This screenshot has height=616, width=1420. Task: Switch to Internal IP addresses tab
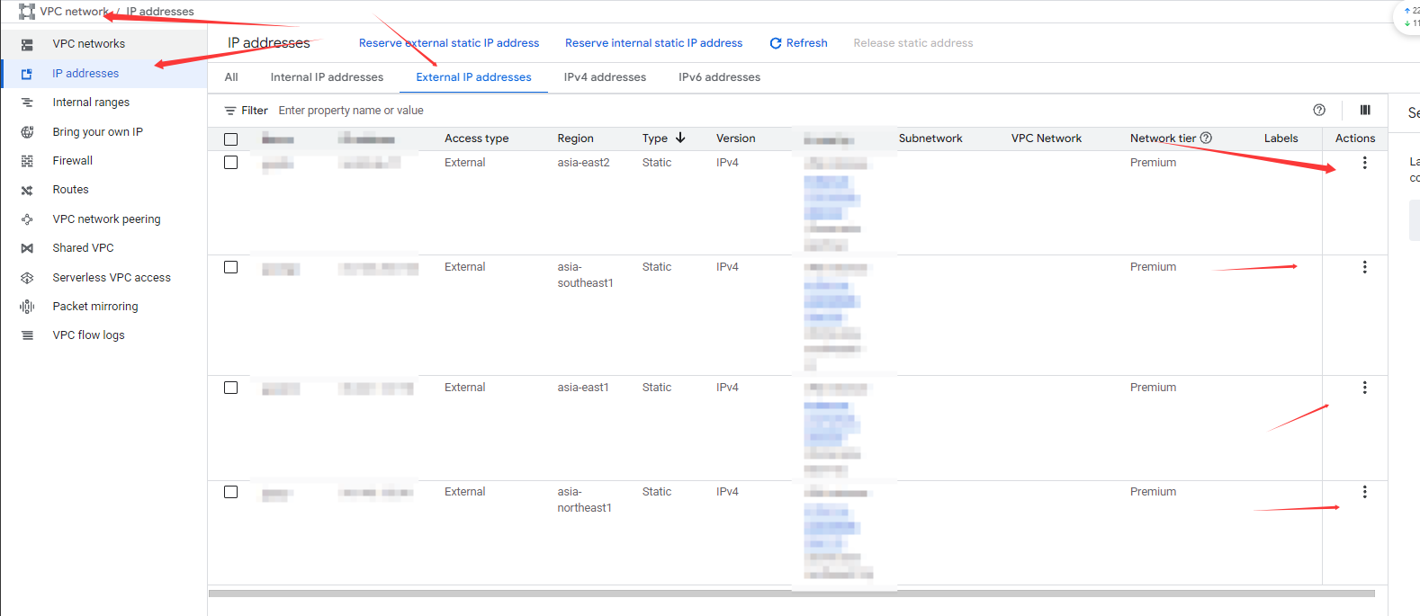327,77
